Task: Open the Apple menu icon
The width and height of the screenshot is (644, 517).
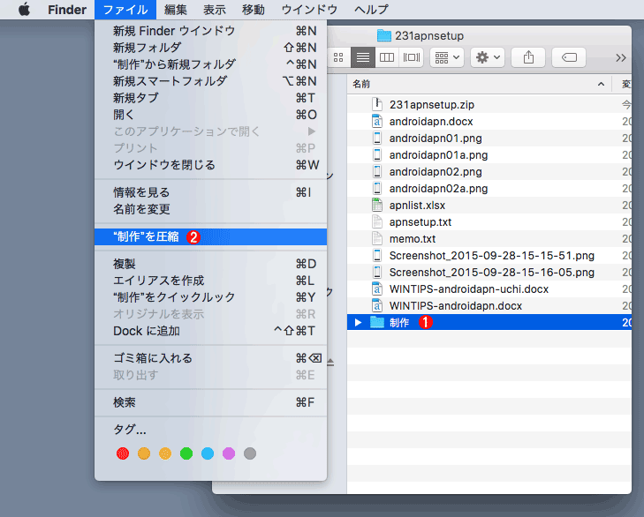Action: click(x=24, y=10)
